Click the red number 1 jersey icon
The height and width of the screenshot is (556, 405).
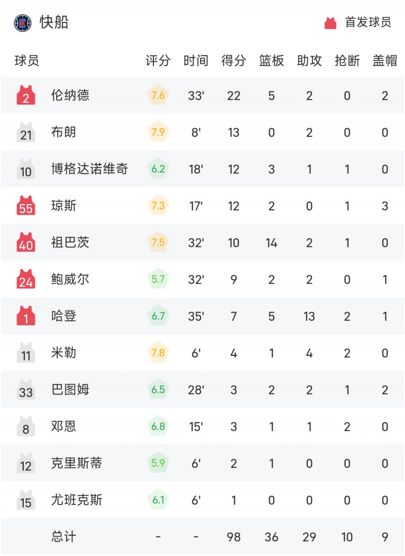26,316
